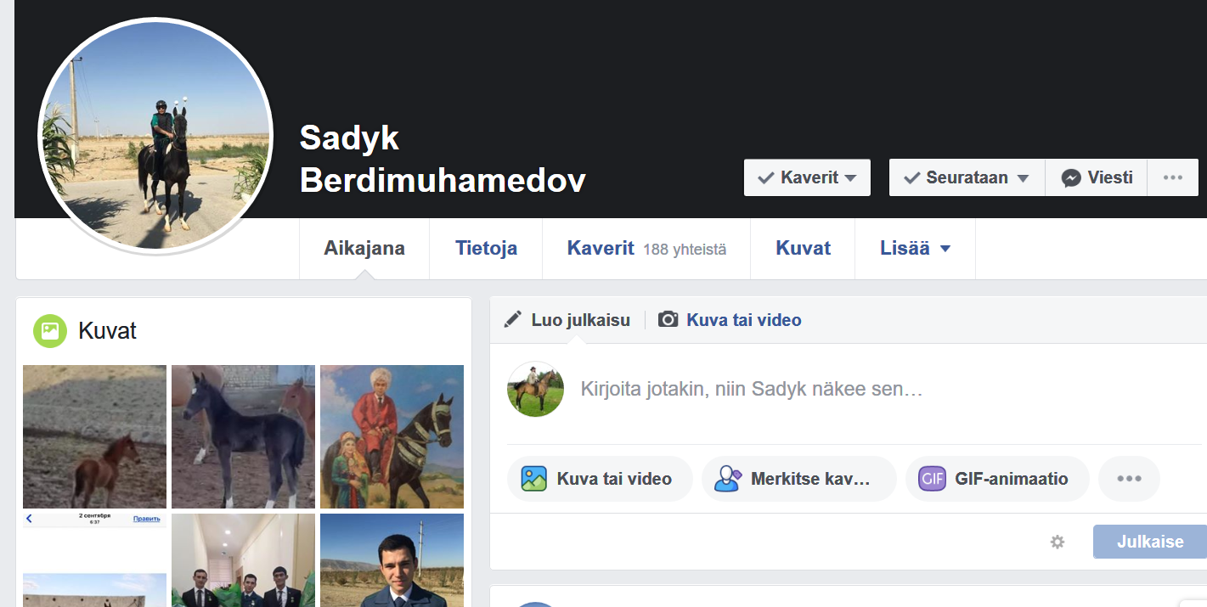1207x607 pixels.
Task: Open the Seurataan following dropdown
Action: [967, 177]
